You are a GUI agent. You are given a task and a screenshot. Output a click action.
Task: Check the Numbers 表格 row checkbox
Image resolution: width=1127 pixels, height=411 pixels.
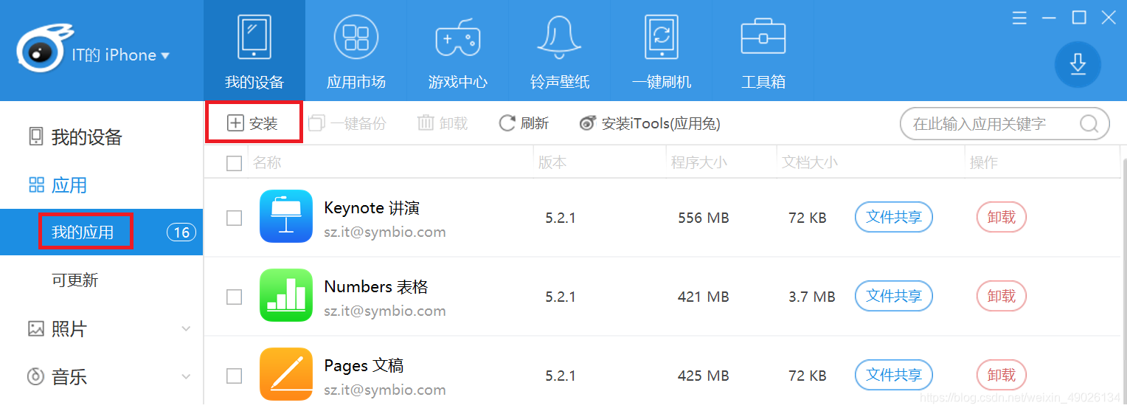[234, 297]
